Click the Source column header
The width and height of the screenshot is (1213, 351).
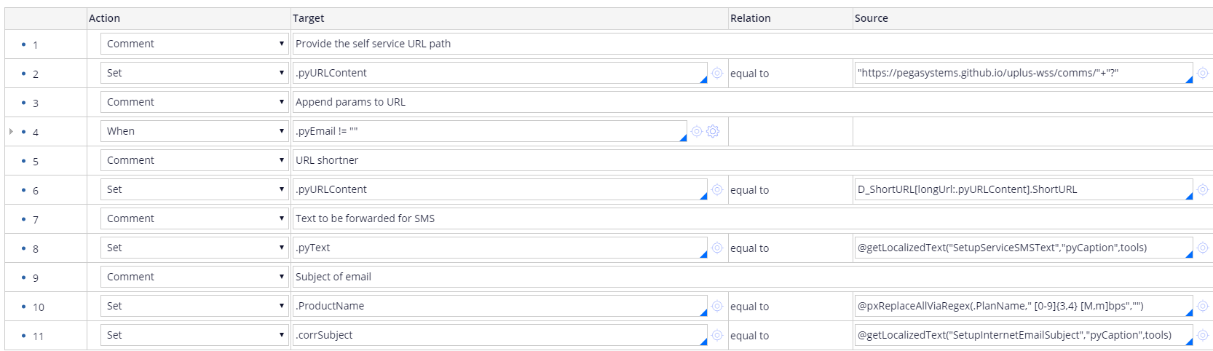(x=871, y=18)
